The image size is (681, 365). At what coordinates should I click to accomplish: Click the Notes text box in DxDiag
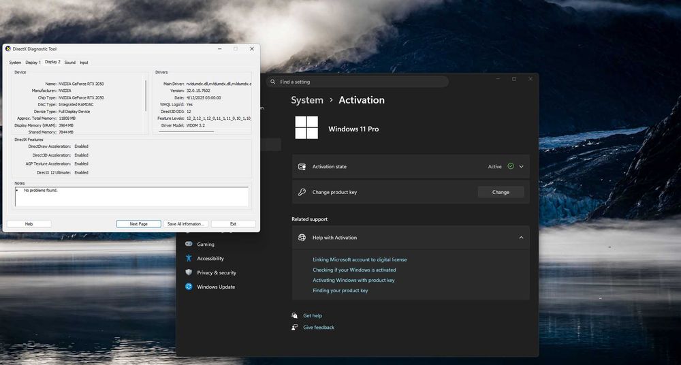click(131, 197)
